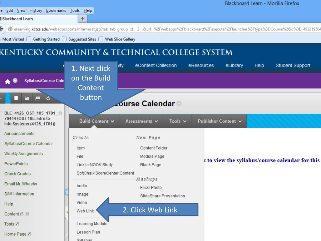Open the Tools menu in the Firefox menu bar
This screenshot has width=321, height=241.
click(75, 10)
